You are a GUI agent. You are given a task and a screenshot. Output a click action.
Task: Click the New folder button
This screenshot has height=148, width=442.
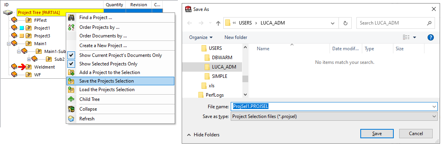pos(236,37)
